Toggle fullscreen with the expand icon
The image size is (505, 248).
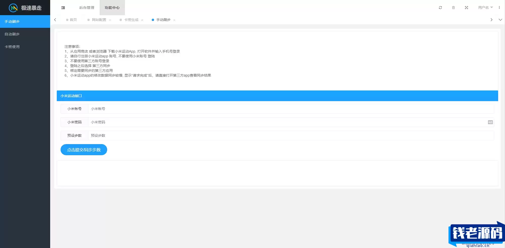466,8
